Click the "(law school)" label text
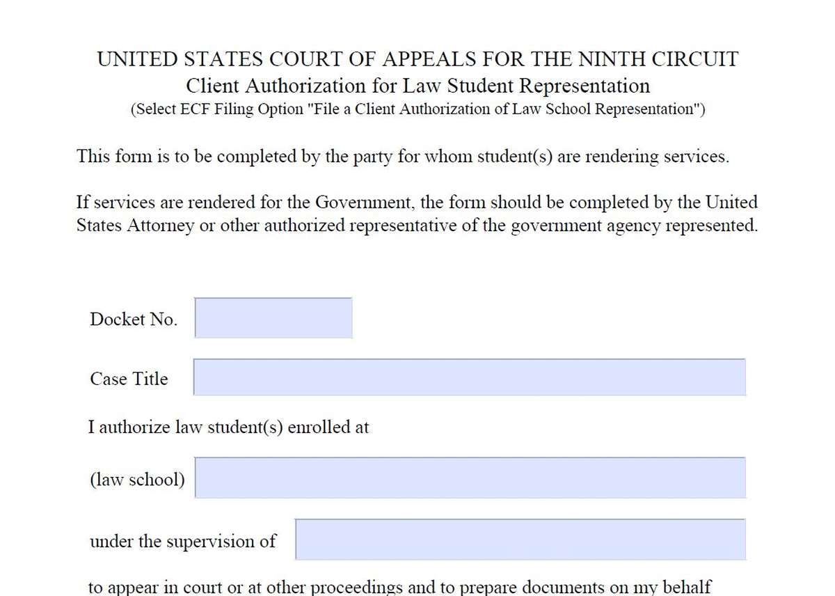Screen dimensions: 835x596 click(x=137, y=480)
